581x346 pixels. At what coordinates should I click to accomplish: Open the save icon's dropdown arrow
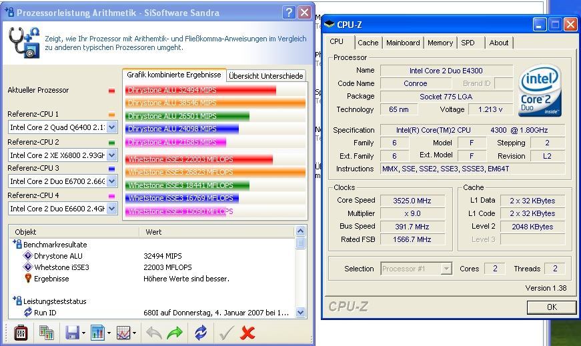83,333
